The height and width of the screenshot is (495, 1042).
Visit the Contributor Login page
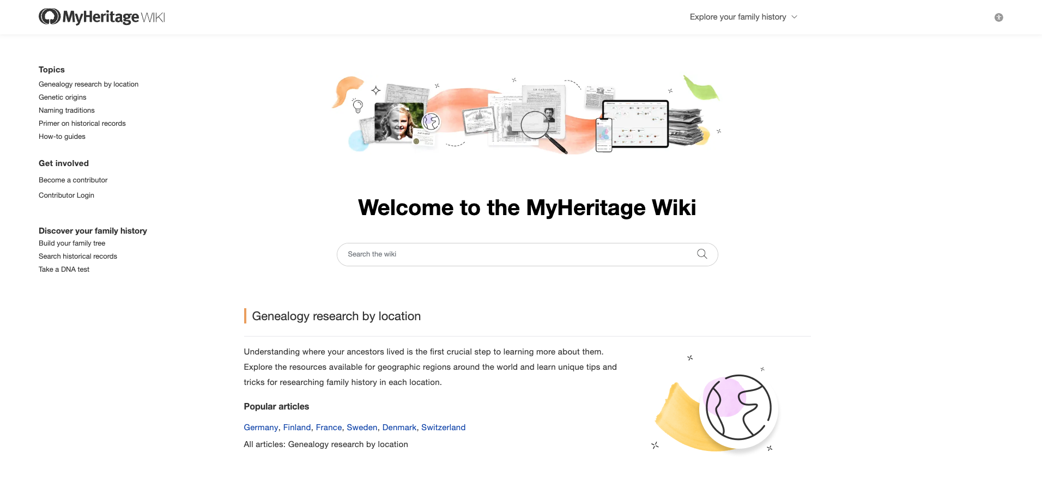66,195
